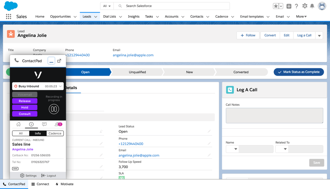330x189 pixels.
Task: Click the Log a Call header button
Action: [304, 35]
